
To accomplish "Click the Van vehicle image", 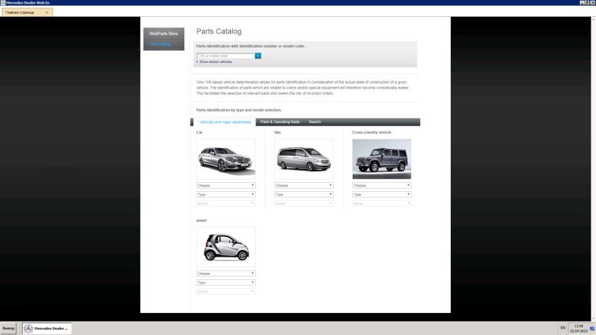I will 304,159.
